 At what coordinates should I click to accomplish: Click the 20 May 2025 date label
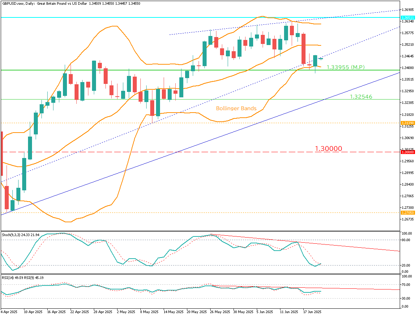click(196, 312)
